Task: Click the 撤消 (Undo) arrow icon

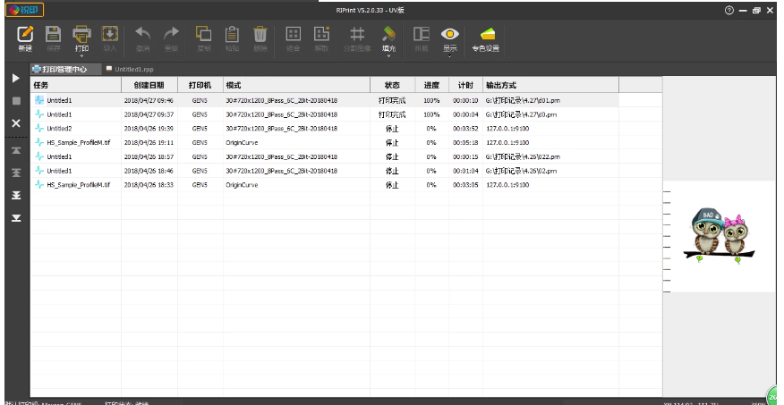Action: coord(143,34)
